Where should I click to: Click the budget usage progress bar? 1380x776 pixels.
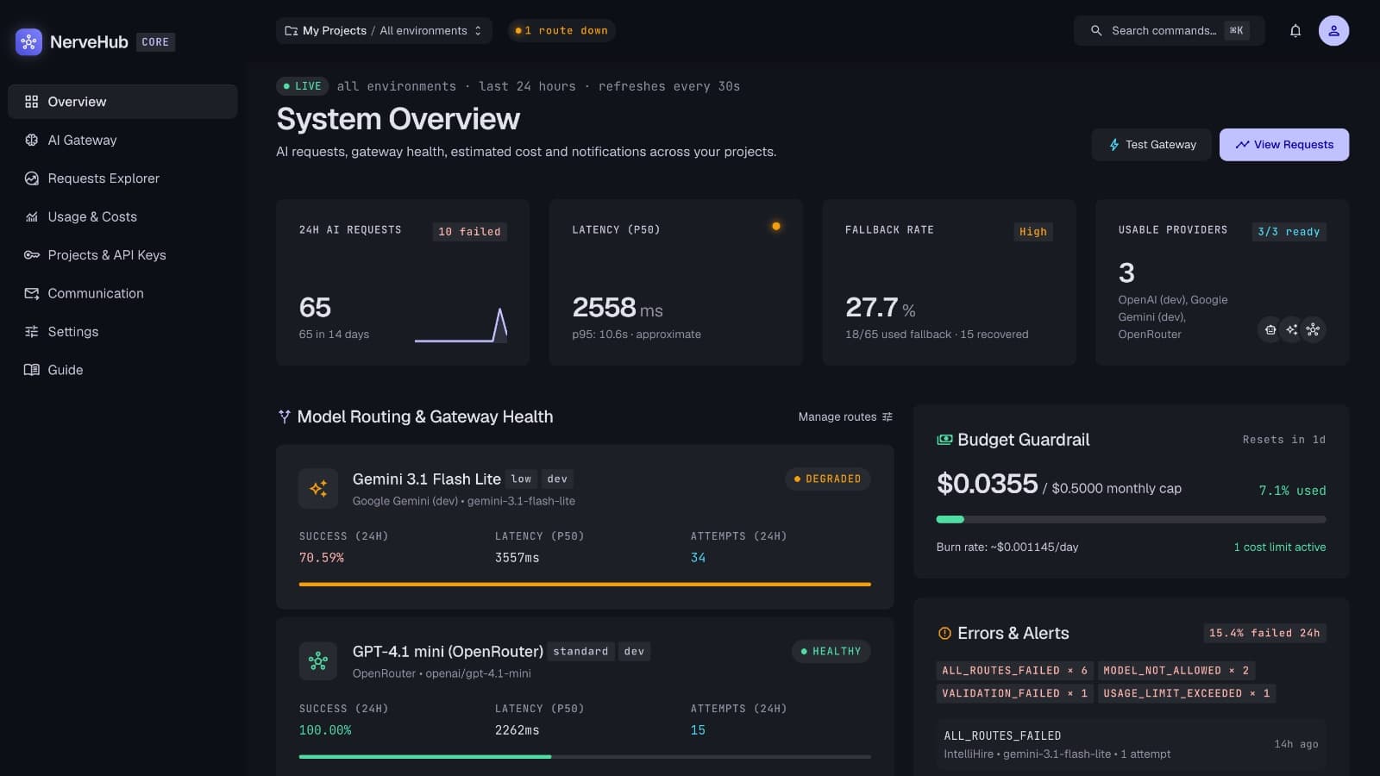(1131, 519)
